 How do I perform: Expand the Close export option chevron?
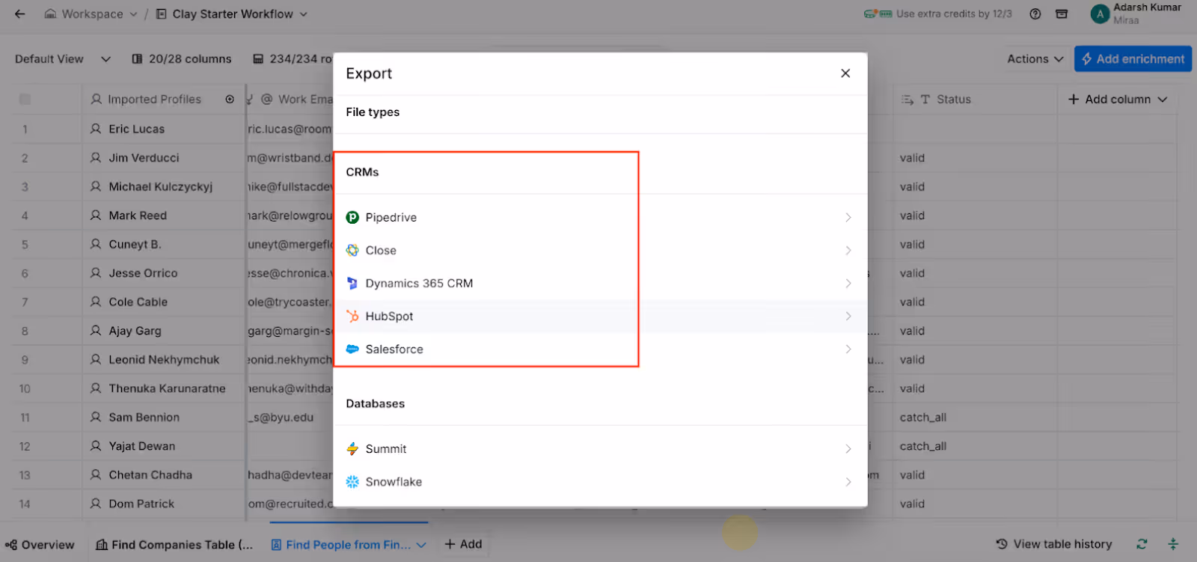[848, 251]
